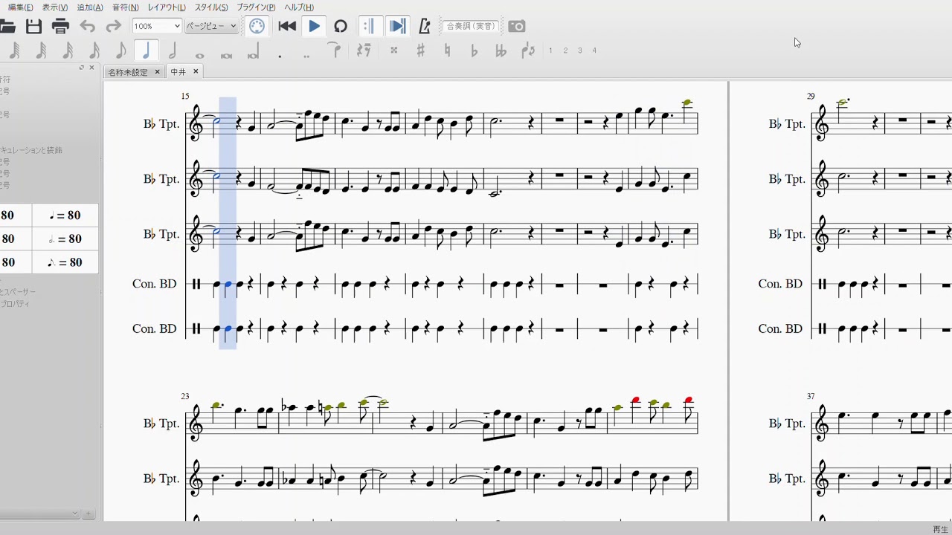Screen dimensions: 952x535
Task: Click the Print icon
Action: coord(60,27)
